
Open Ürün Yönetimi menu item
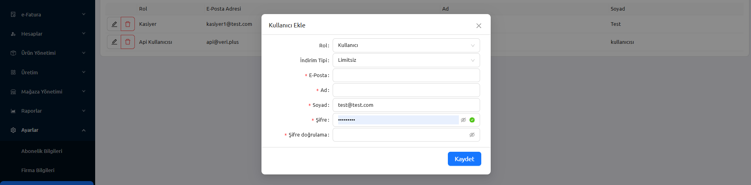(48, 53)
